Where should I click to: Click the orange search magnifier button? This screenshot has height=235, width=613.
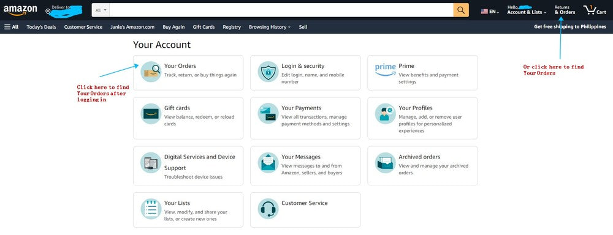pos(461,10)
